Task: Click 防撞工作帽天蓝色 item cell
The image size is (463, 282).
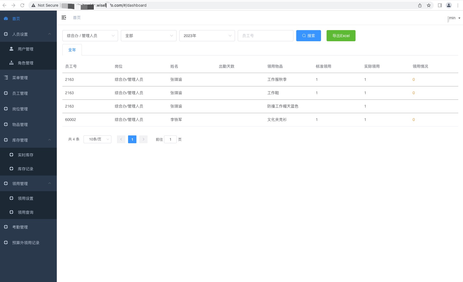Action: coord(283,106)
